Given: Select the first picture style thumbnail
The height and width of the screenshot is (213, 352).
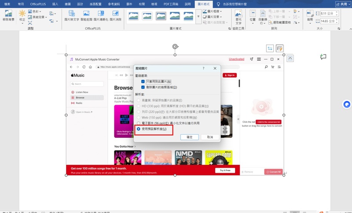Looking at the screenshot, I should (x=133, y=16).
